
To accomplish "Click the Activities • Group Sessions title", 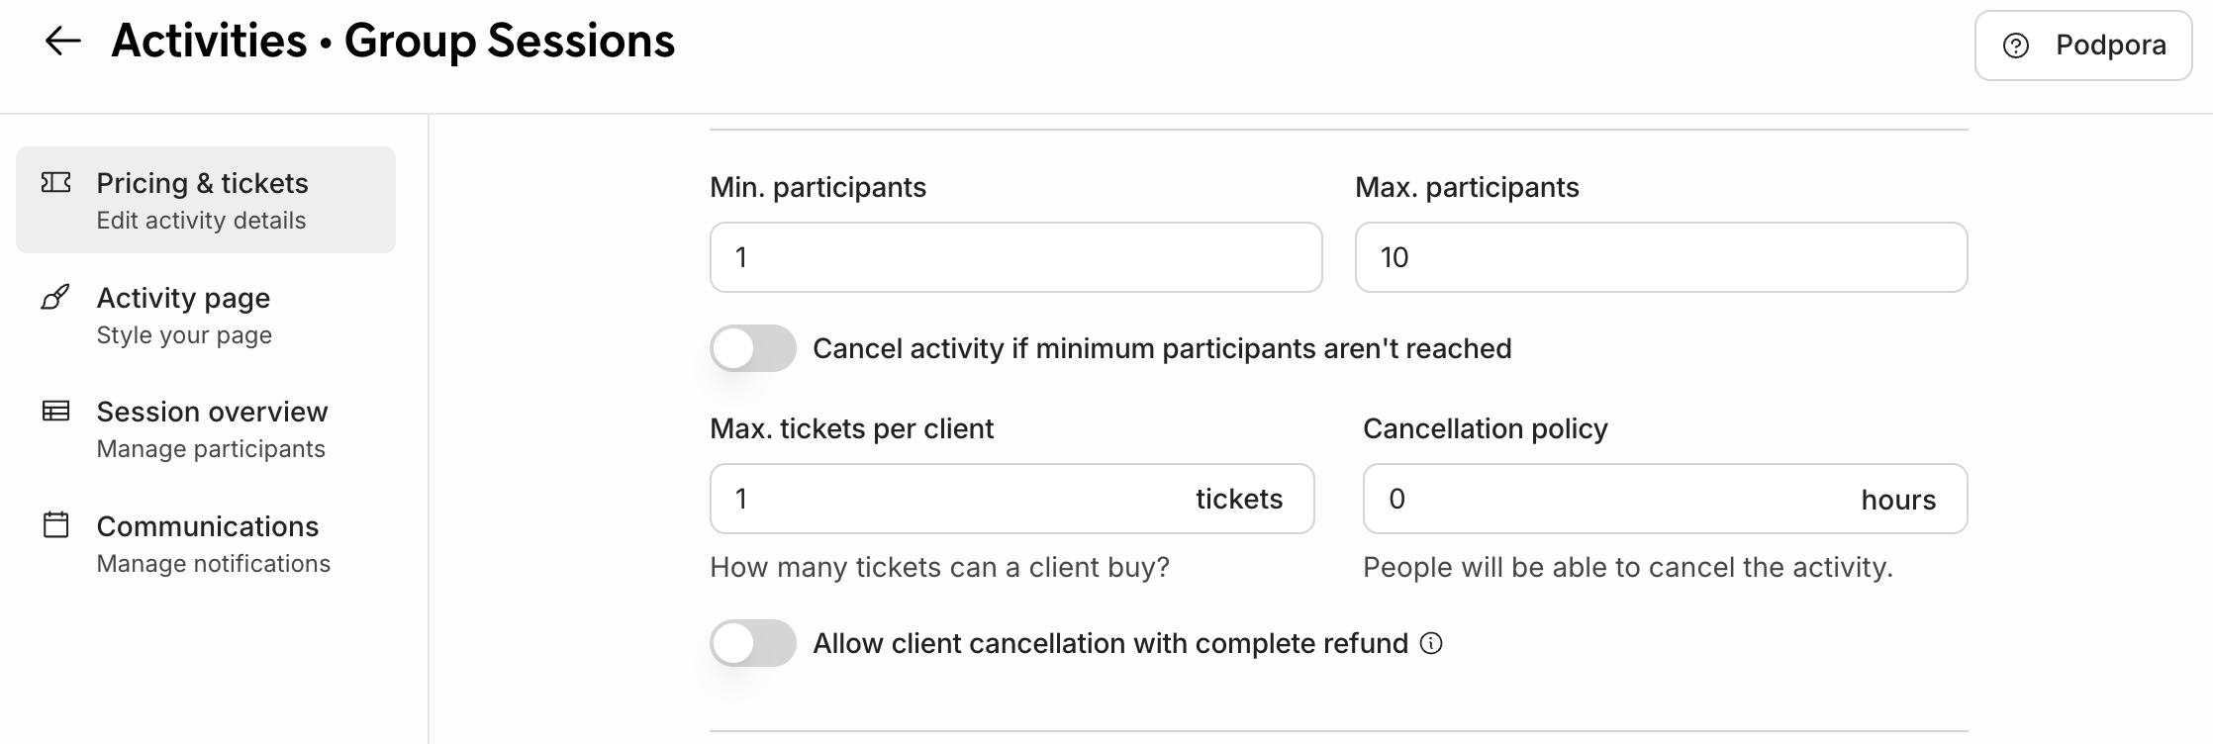I will point(393,42).
